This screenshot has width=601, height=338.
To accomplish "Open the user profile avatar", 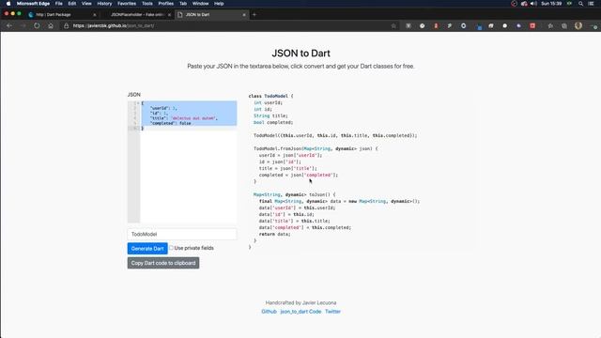I will (x=578, y=25).
